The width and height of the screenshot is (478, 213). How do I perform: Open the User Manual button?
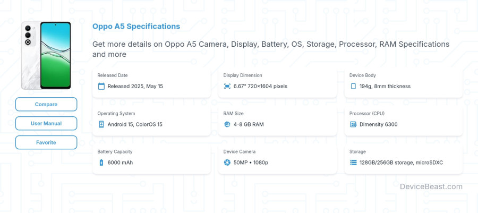[46, 123]
